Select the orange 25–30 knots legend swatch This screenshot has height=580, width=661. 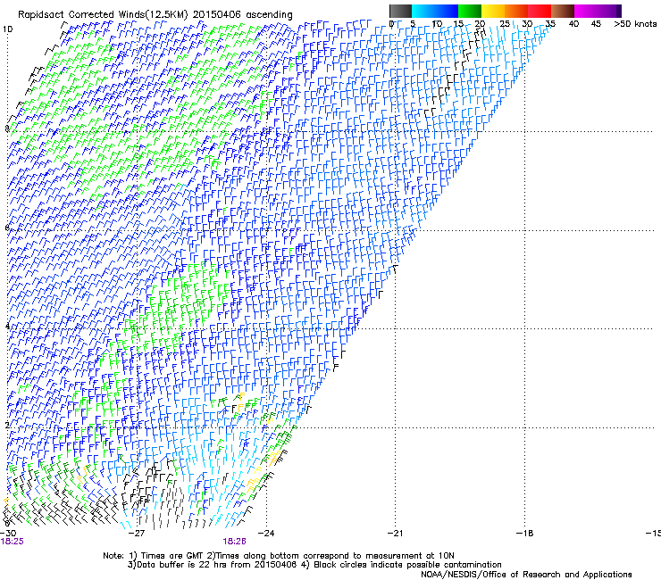[516, 11]
